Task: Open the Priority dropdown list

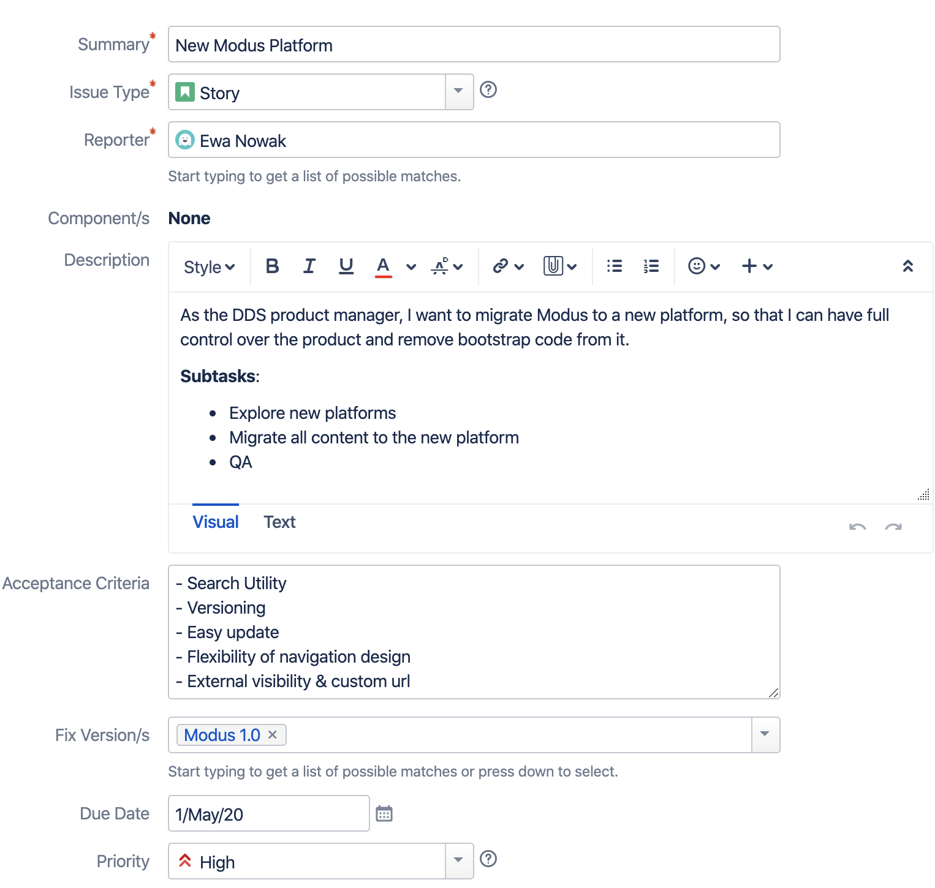Action: (x=458, y=861)
